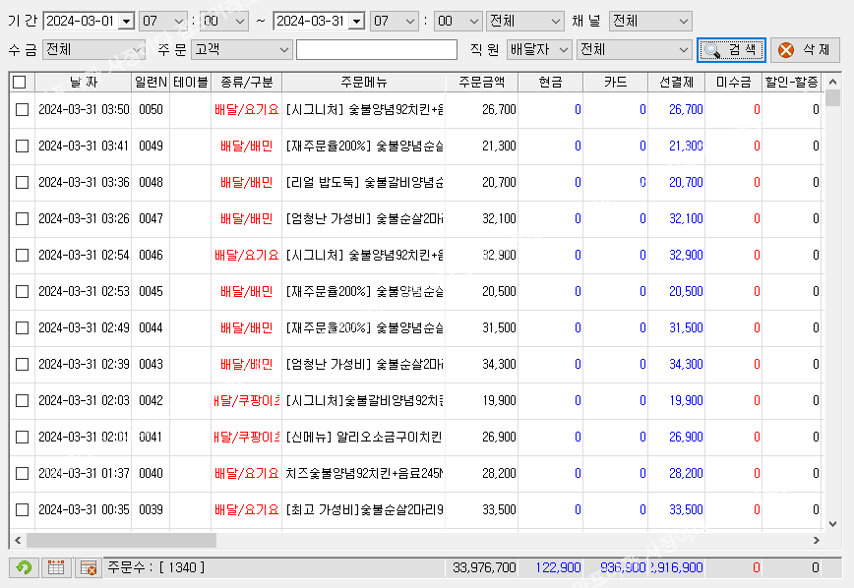Click the calendar grid icon at bottom
Screen dimensions: 854x588
pyautogui.click(x=56, y=567)
